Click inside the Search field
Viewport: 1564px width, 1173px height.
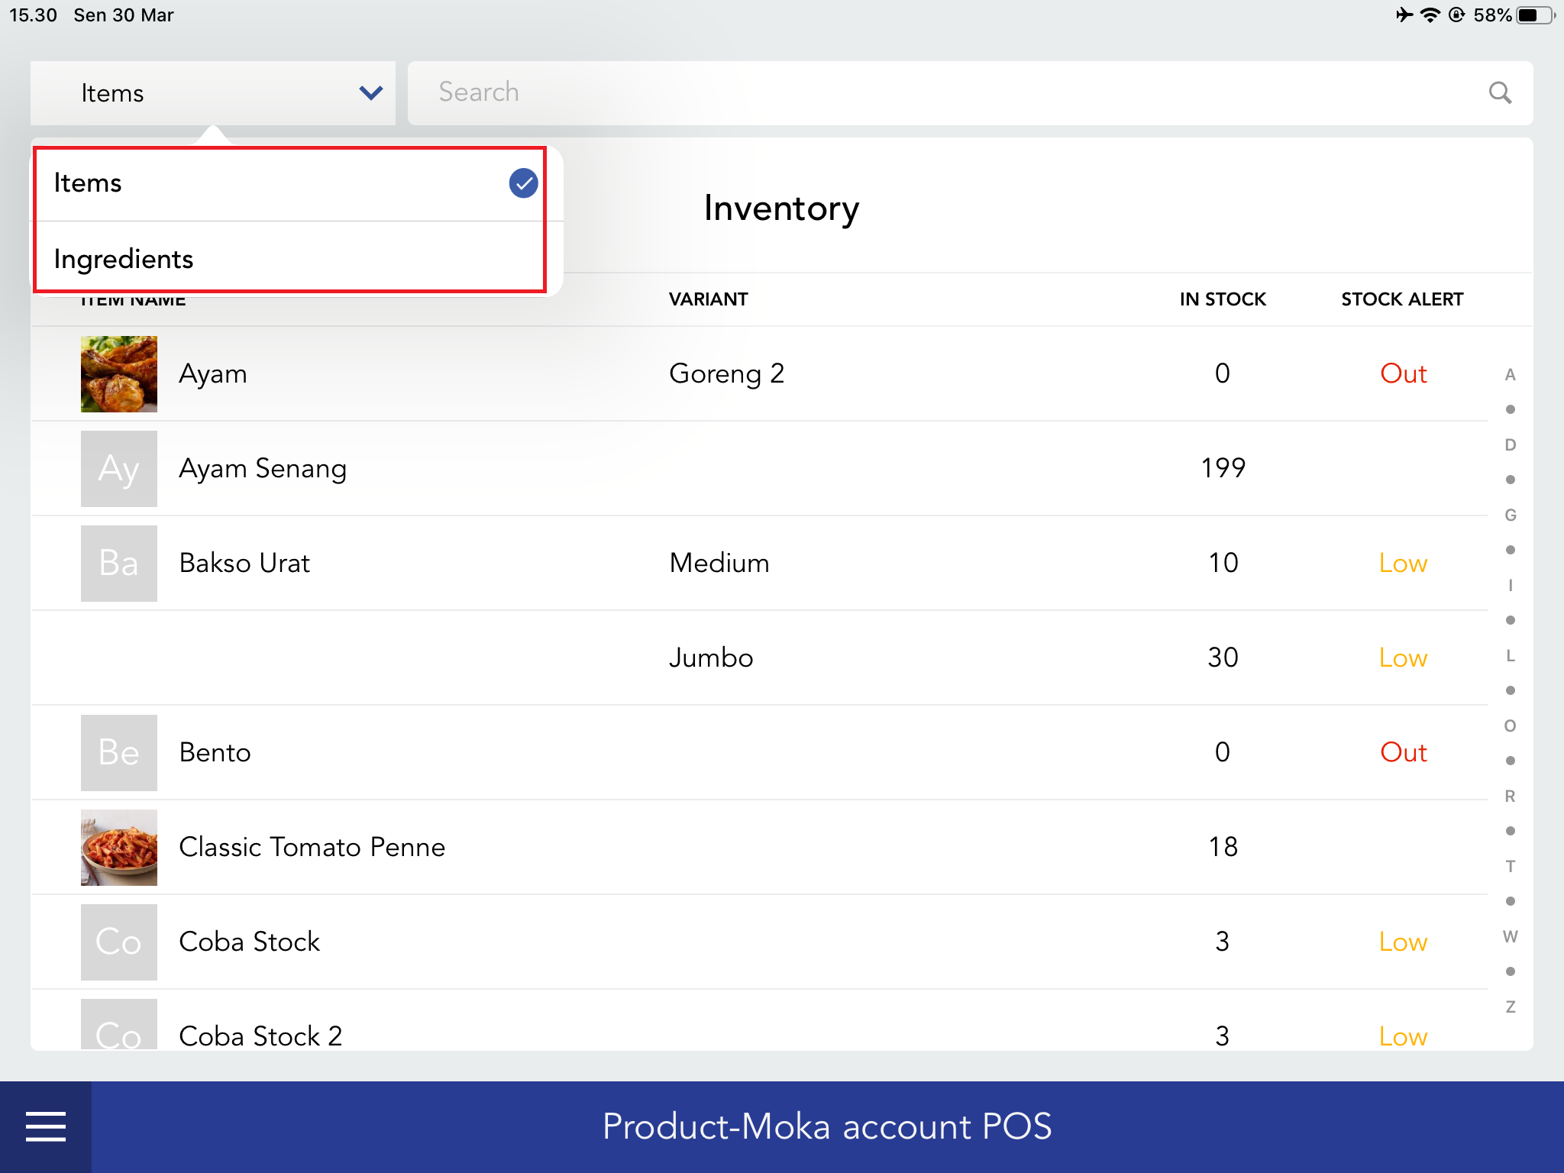click(764, 92)
